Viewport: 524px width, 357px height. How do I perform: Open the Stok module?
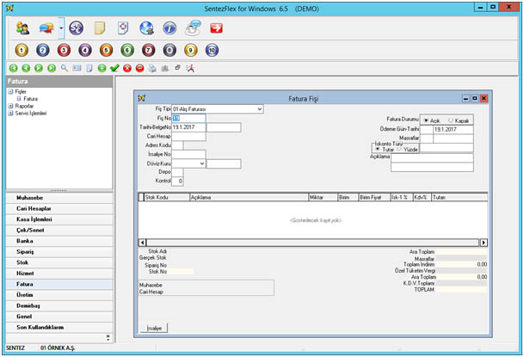pos(59,262)
